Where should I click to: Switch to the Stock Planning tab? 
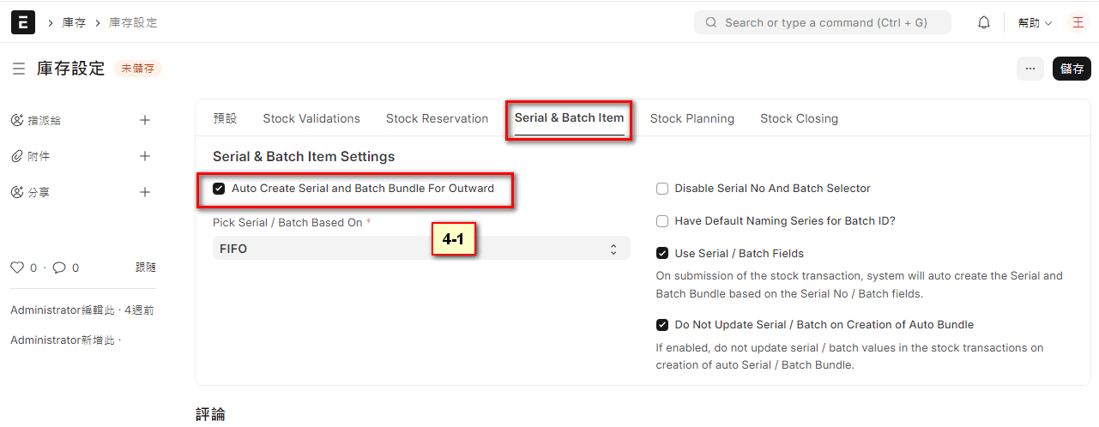(692, 118)
